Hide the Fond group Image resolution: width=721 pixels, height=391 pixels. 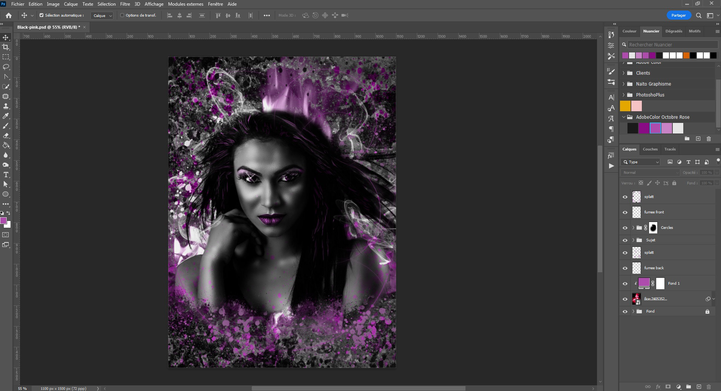625,311
